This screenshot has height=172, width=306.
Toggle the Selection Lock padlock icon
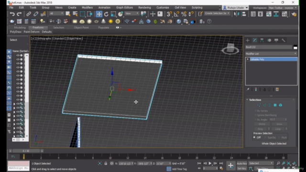click(x=106, y=163)
